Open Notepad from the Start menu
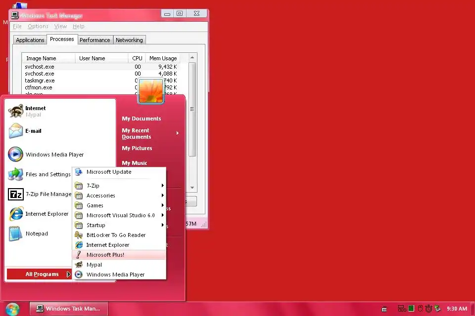The width and height of the screenshot is (475, 316). 40,234
